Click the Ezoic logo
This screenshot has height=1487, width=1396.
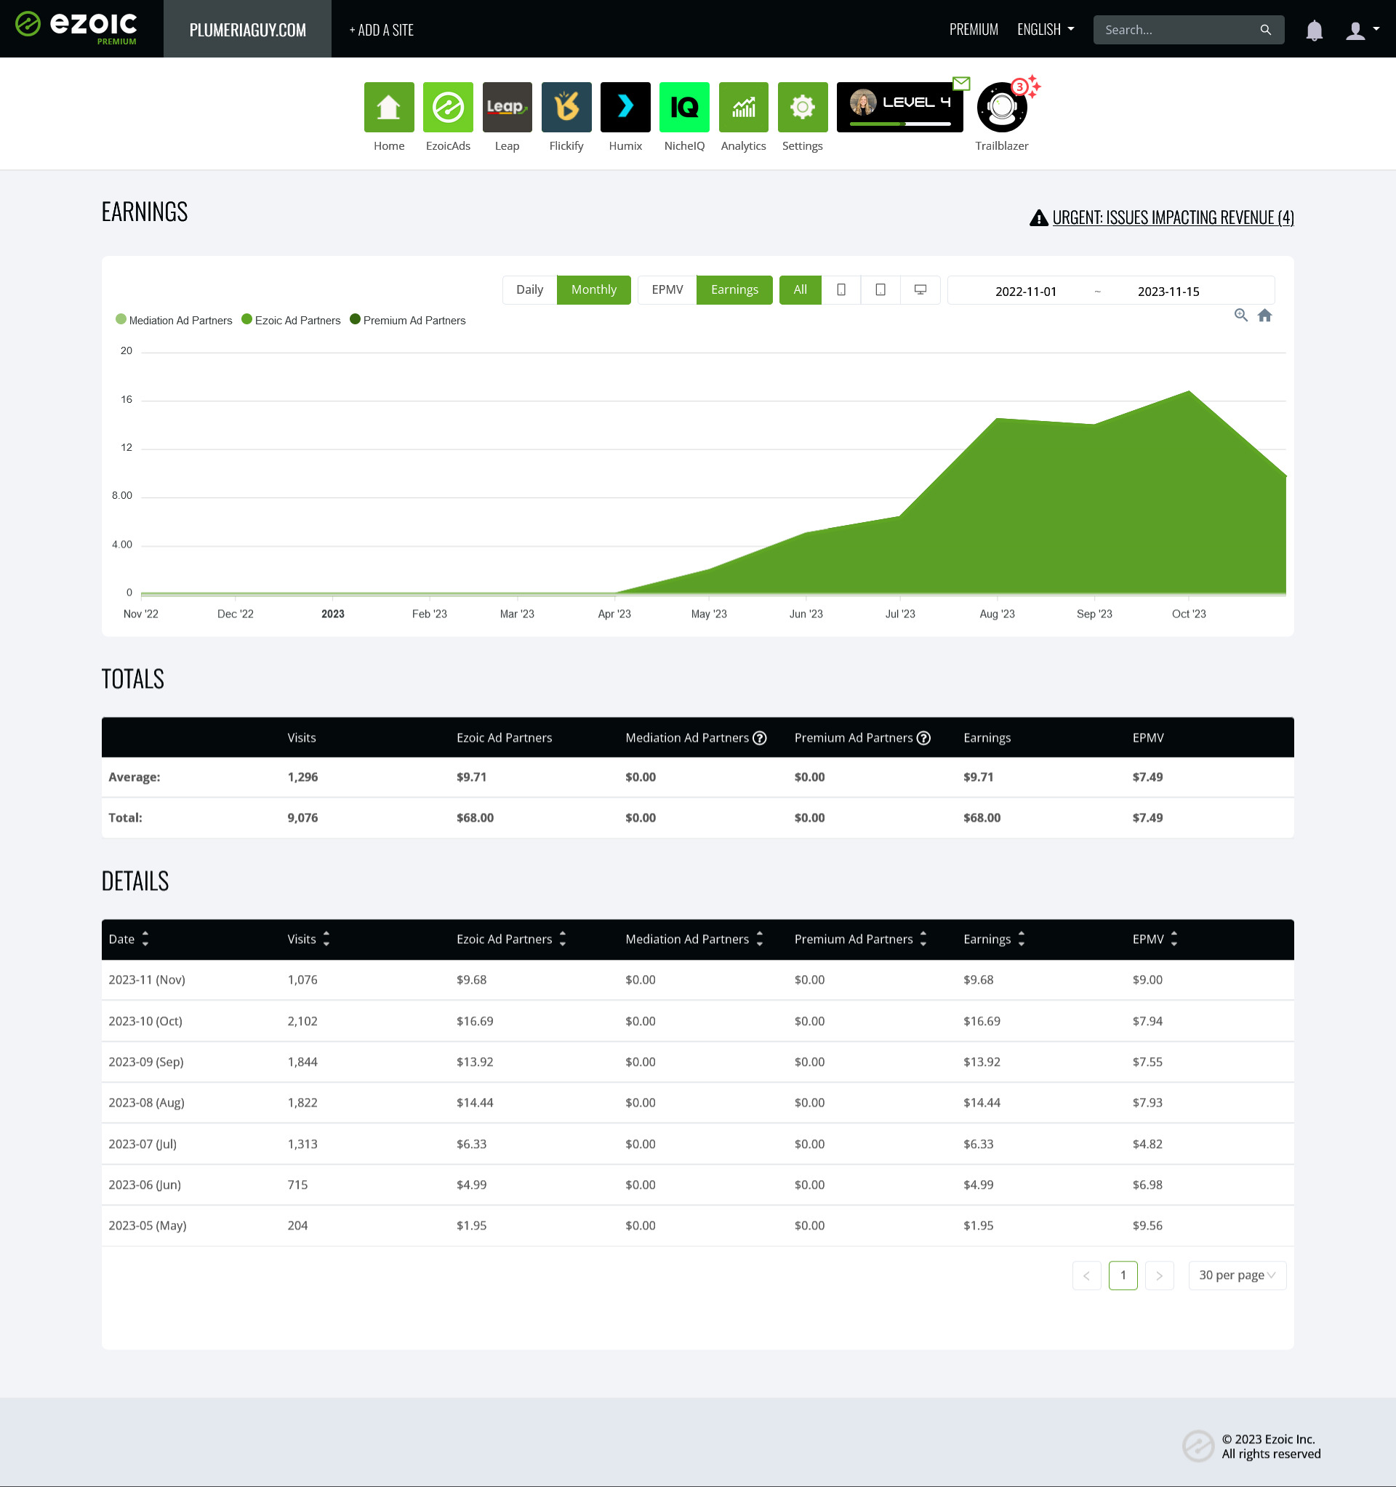pos(76,27)
